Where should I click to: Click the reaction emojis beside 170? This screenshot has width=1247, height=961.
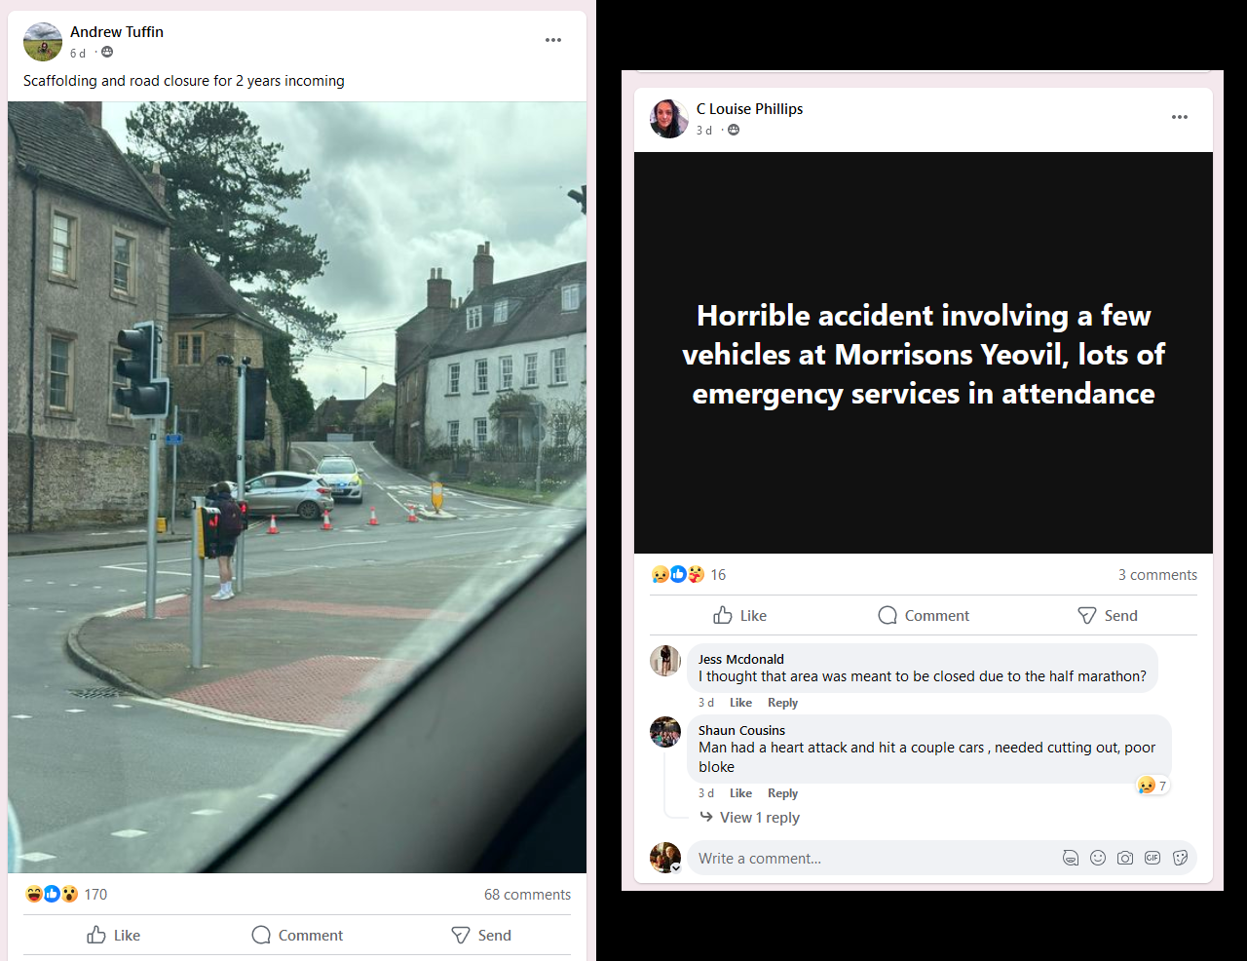[52, 894]
